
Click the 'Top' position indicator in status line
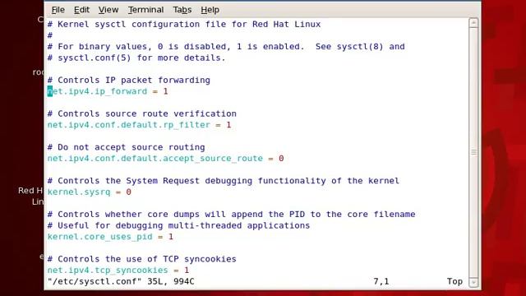pos(454,281)
